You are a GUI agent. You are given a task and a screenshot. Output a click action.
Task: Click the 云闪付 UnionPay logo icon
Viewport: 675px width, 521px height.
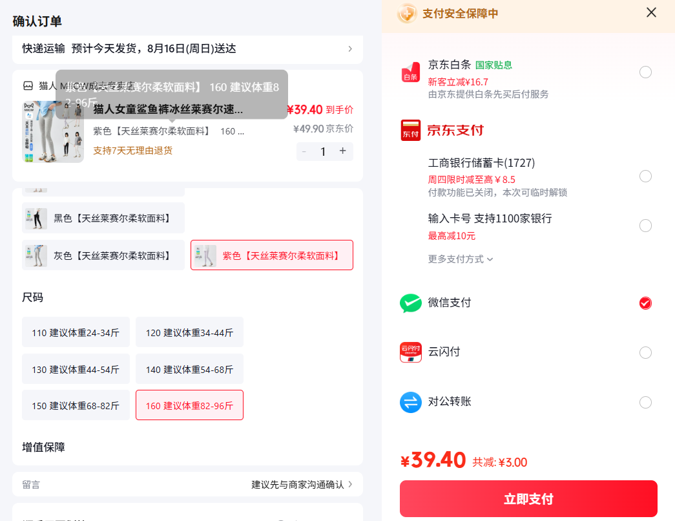pos(411,352)
